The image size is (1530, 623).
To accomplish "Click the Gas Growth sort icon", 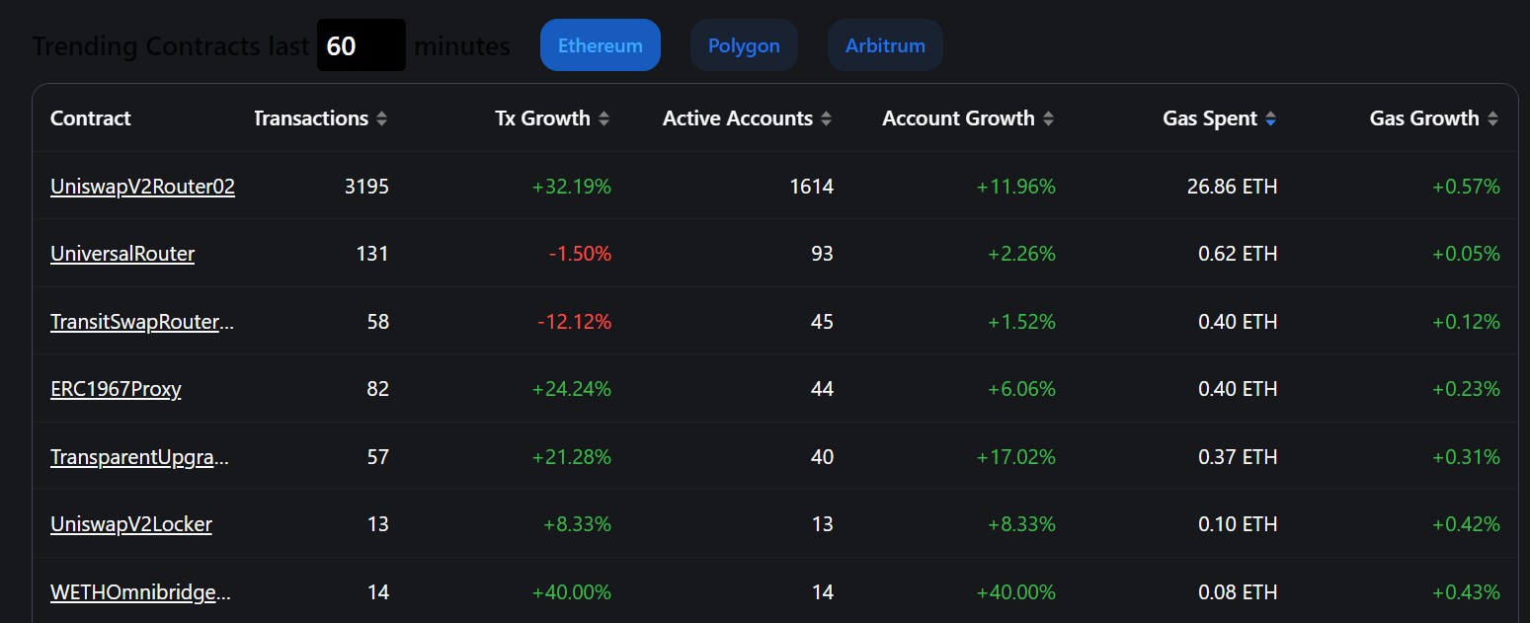I will (1492, 119).
